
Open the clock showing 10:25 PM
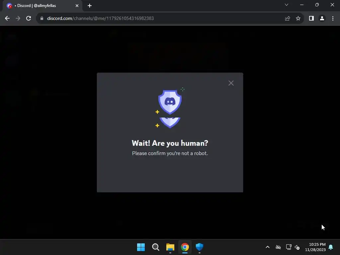click(315, 247)
